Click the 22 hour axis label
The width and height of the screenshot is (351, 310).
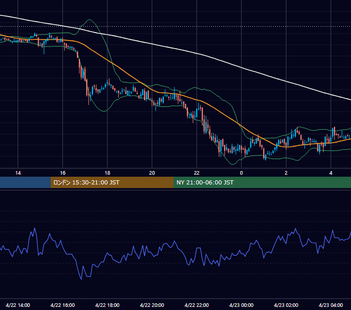pyautogui.click(x=197, y=173)
